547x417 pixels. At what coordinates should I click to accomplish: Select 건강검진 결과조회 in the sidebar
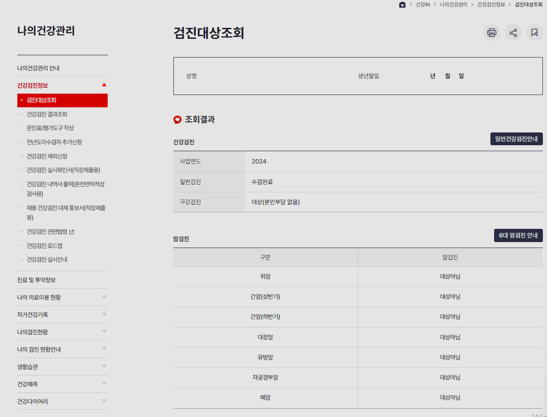click(47, 114)
